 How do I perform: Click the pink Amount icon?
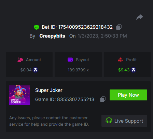[20, 60]
